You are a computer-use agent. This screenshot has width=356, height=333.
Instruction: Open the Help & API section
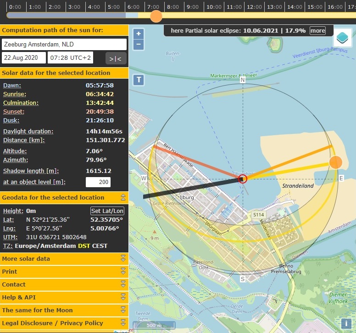click(x=123, y=297)
